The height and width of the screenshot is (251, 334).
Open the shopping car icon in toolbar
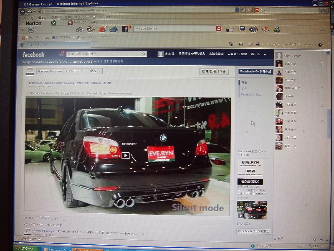point(91,29)
